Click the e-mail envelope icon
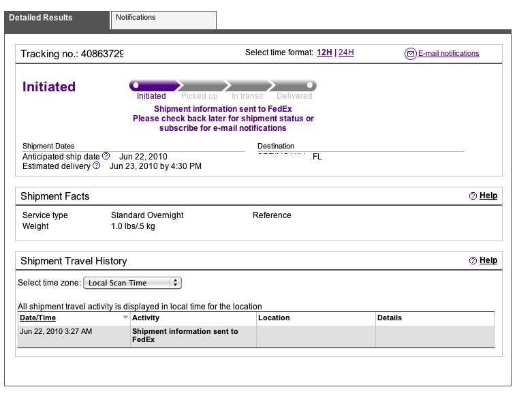 click(x=411, y=54)
